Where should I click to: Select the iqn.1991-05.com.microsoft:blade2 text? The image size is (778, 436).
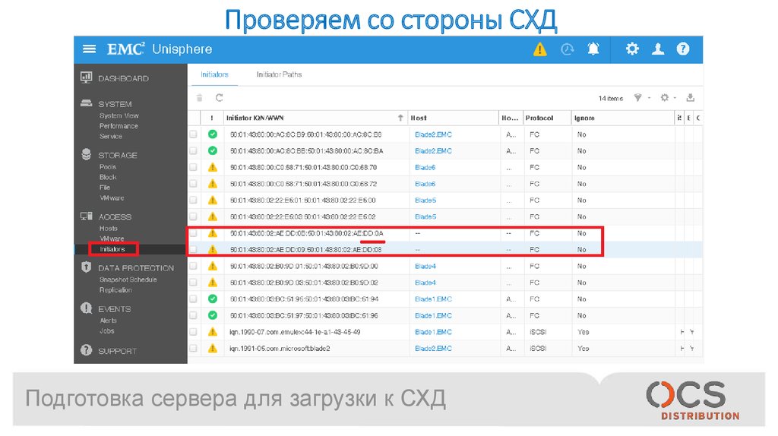(280, 348)
